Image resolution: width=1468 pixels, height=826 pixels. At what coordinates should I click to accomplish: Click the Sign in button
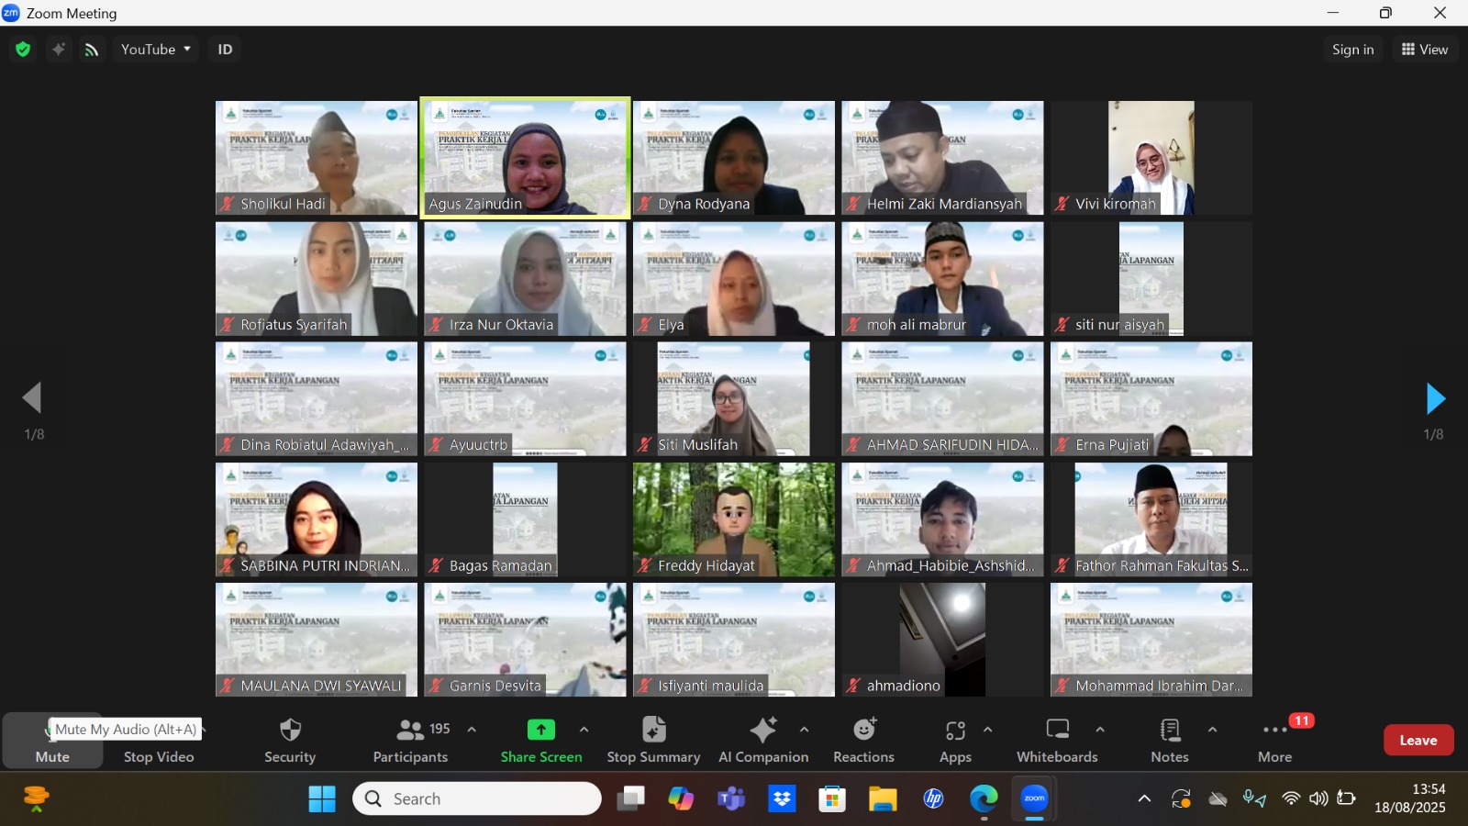point(1352,50)
